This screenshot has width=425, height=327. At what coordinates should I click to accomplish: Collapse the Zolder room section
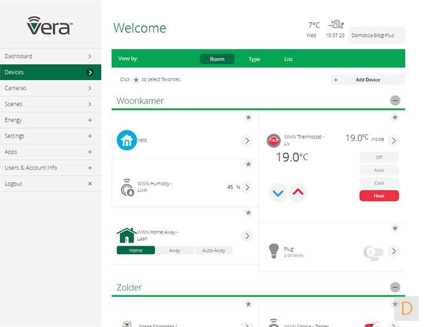pyautogui.click(x=395, y=288)
